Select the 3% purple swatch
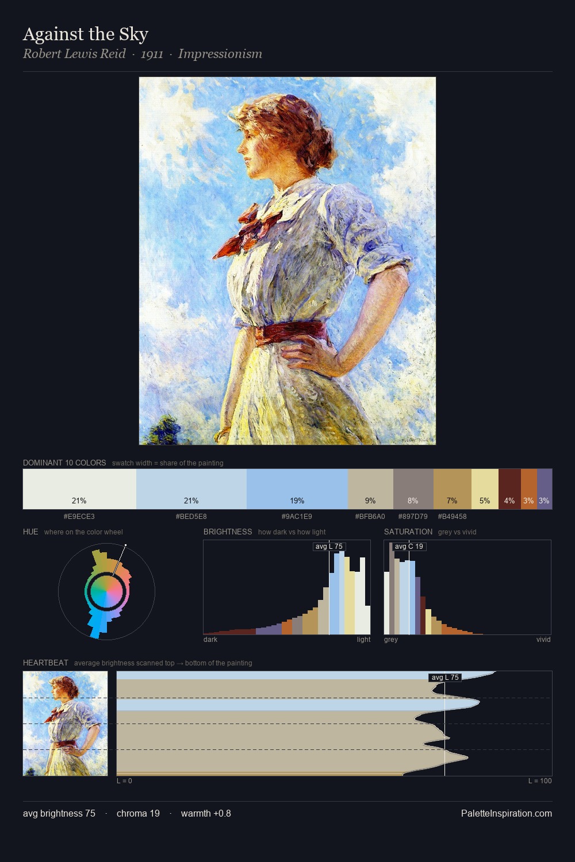The width and height of the screenshot is (575, 862). tap(545, 489)
